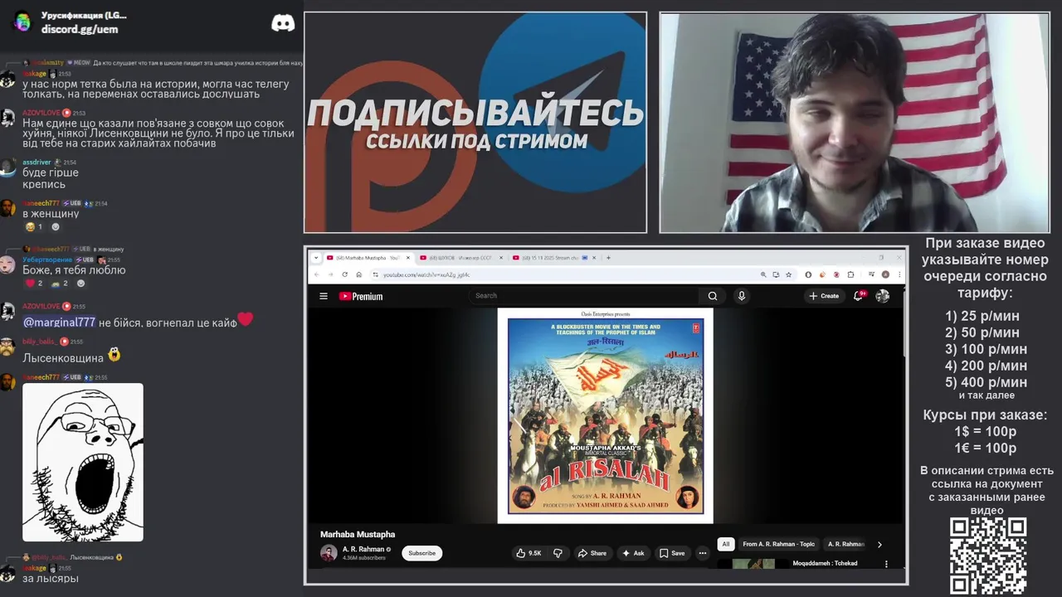Go to YouTube Premium home logo
Image resolution: width=1062 pixels, height=597 pixels.
tap(361, 296)
